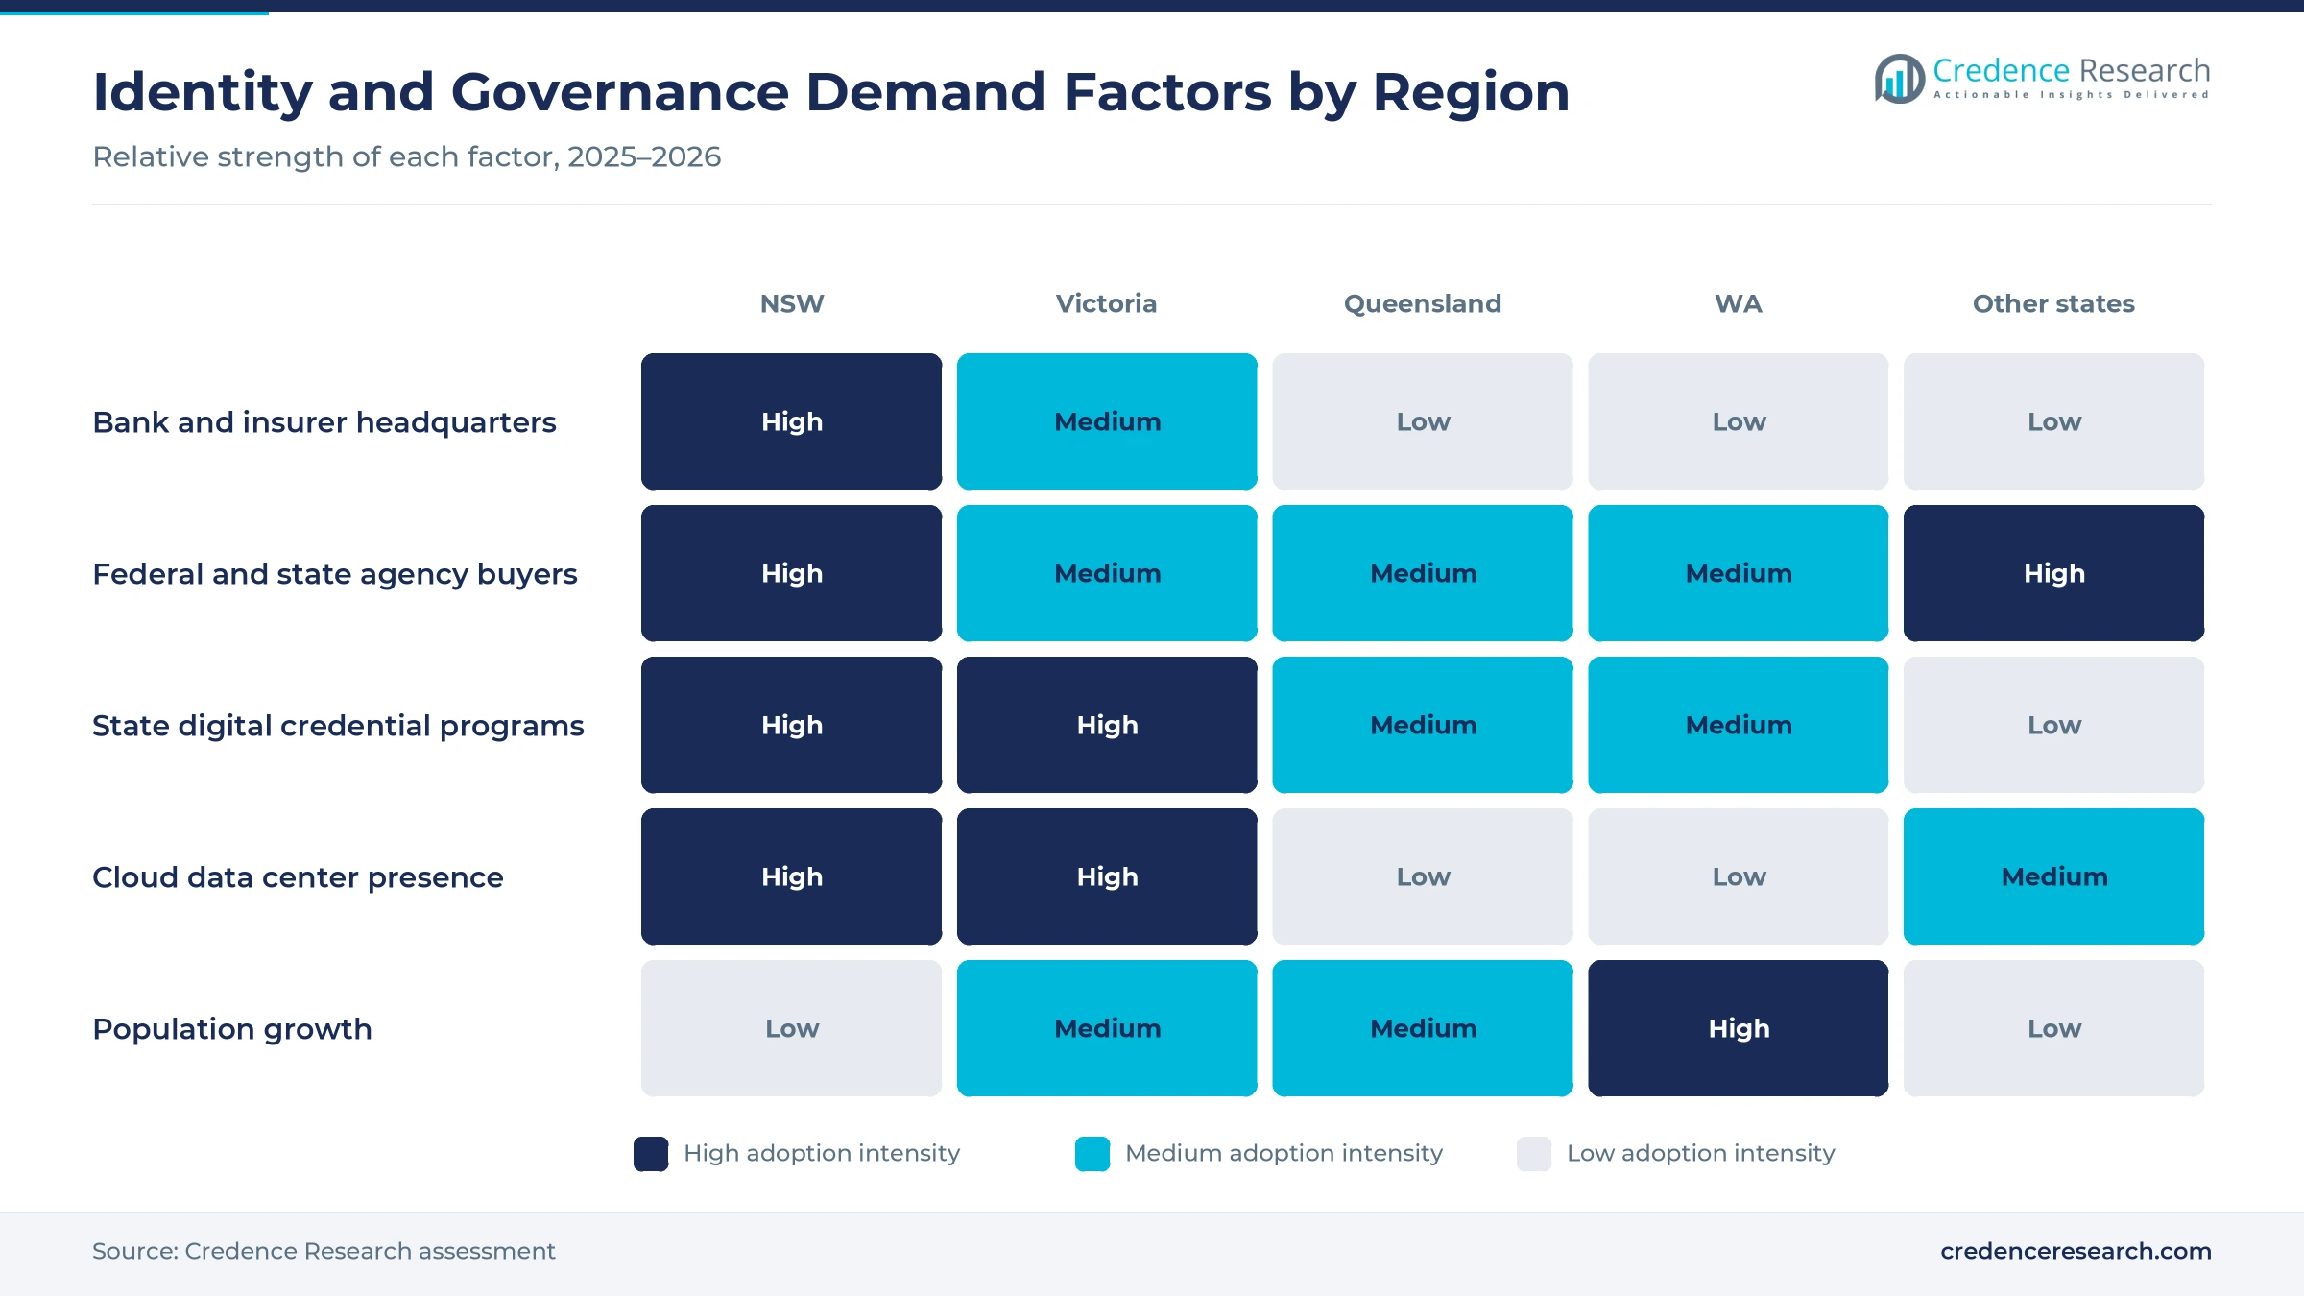The height and width of the screenshot is (1296, 2304).
Task: Click the Credence Research logo icon
Action: [1899, 79]
